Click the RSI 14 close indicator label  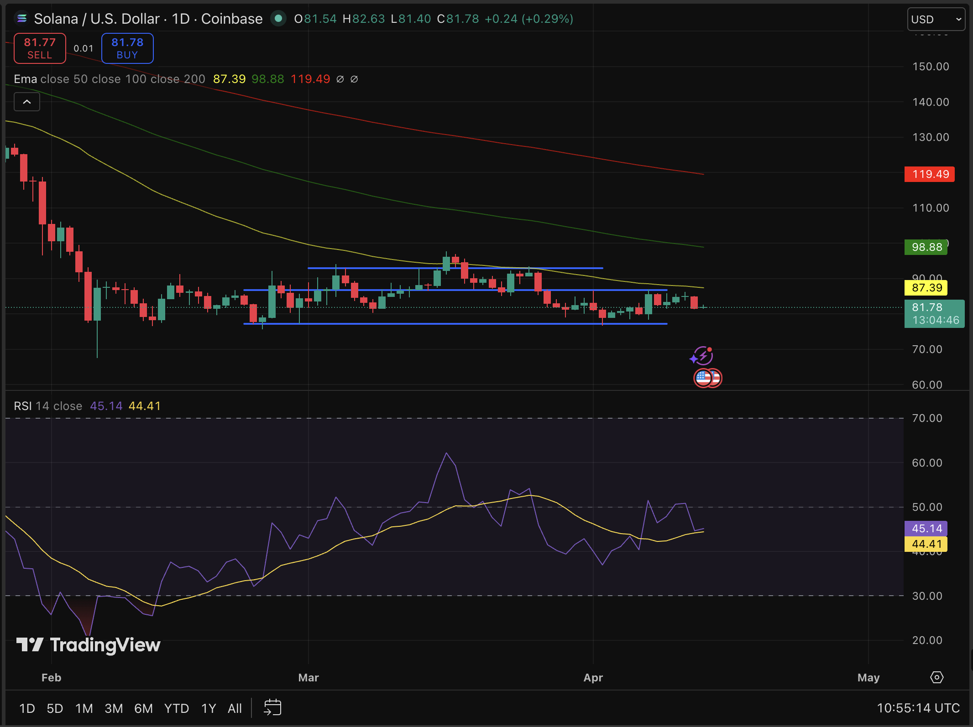(x=48, y=406)
